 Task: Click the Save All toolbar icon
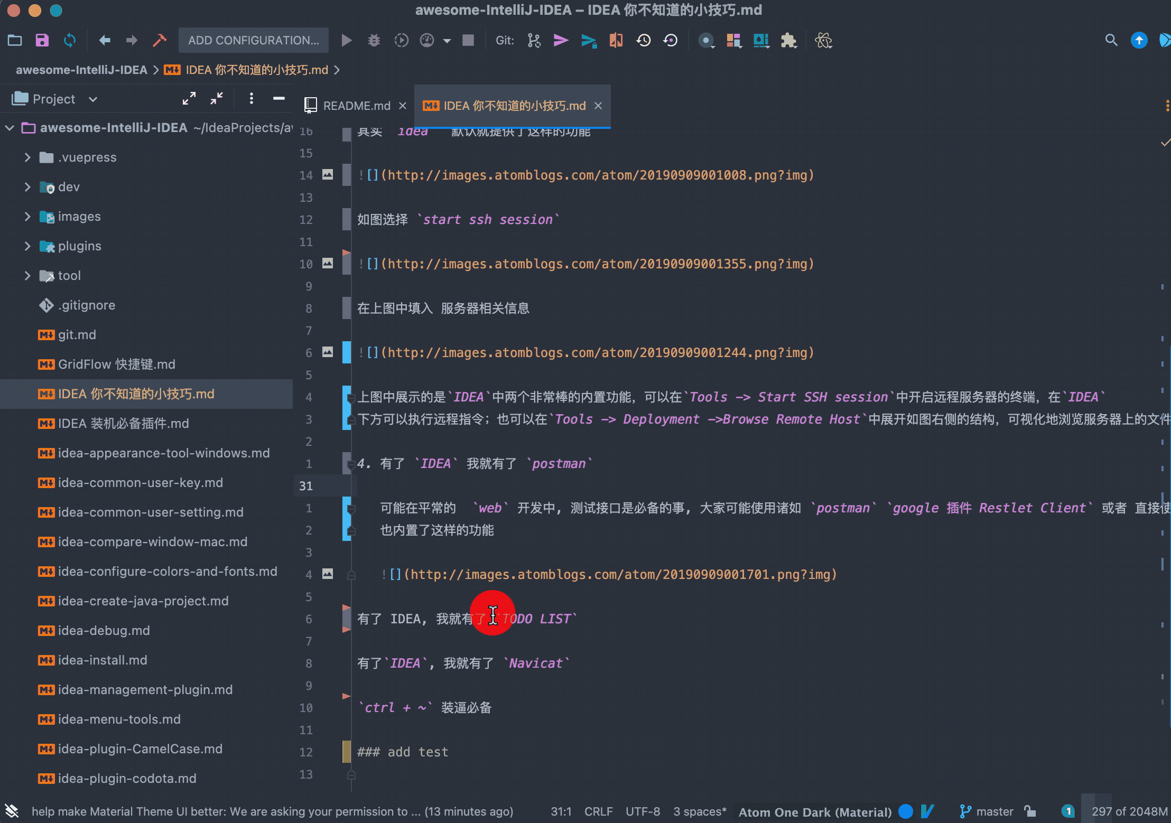(x=42, y=40)
